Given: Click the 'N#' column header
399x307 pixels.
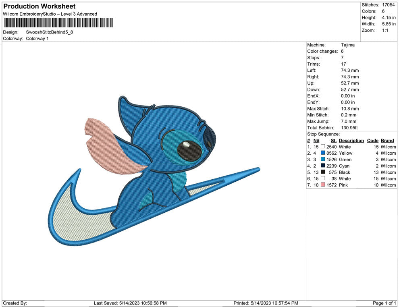Looking at the screenshot, I should (x=316, y=141).
